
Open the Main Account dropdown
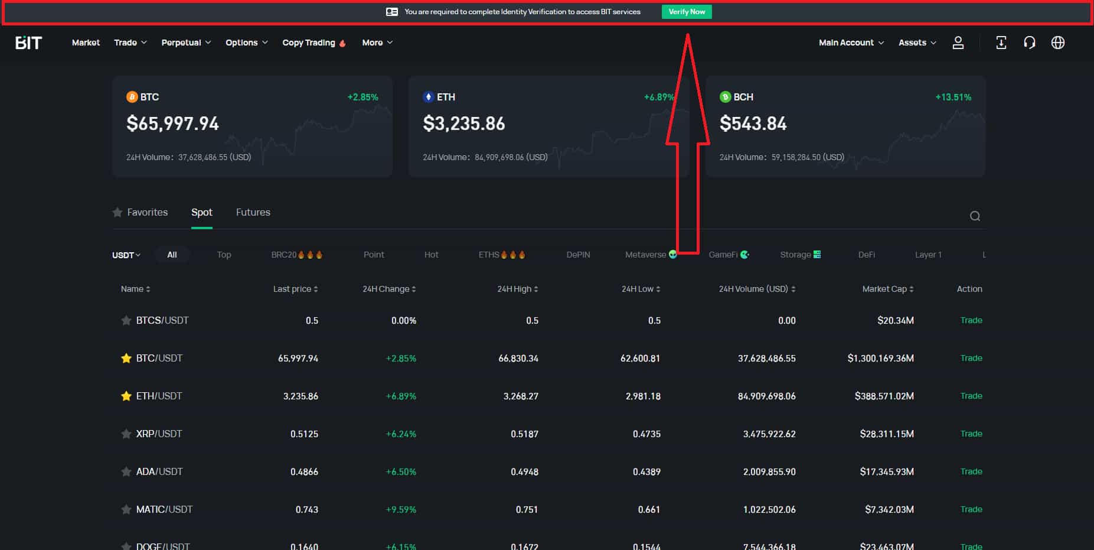[x=850, y=43]
